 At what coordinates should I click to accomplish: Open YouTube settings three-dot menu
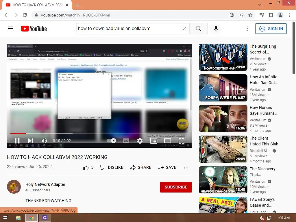247,29
